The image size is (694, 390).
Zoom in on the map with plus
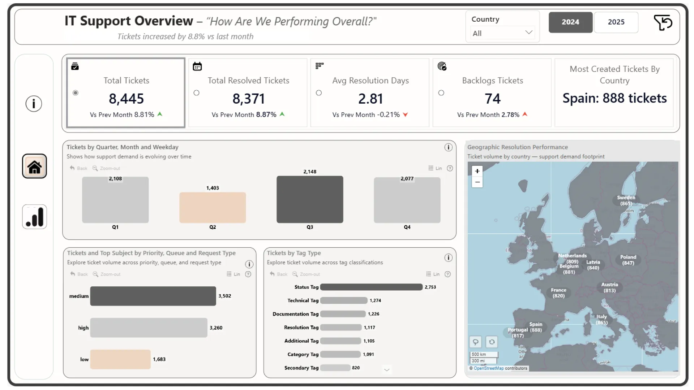tap(477, 171)
